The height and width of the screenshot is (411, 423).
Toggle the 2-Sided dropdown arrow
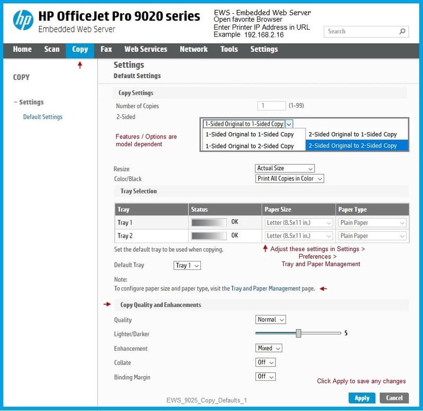coord(289,124)
